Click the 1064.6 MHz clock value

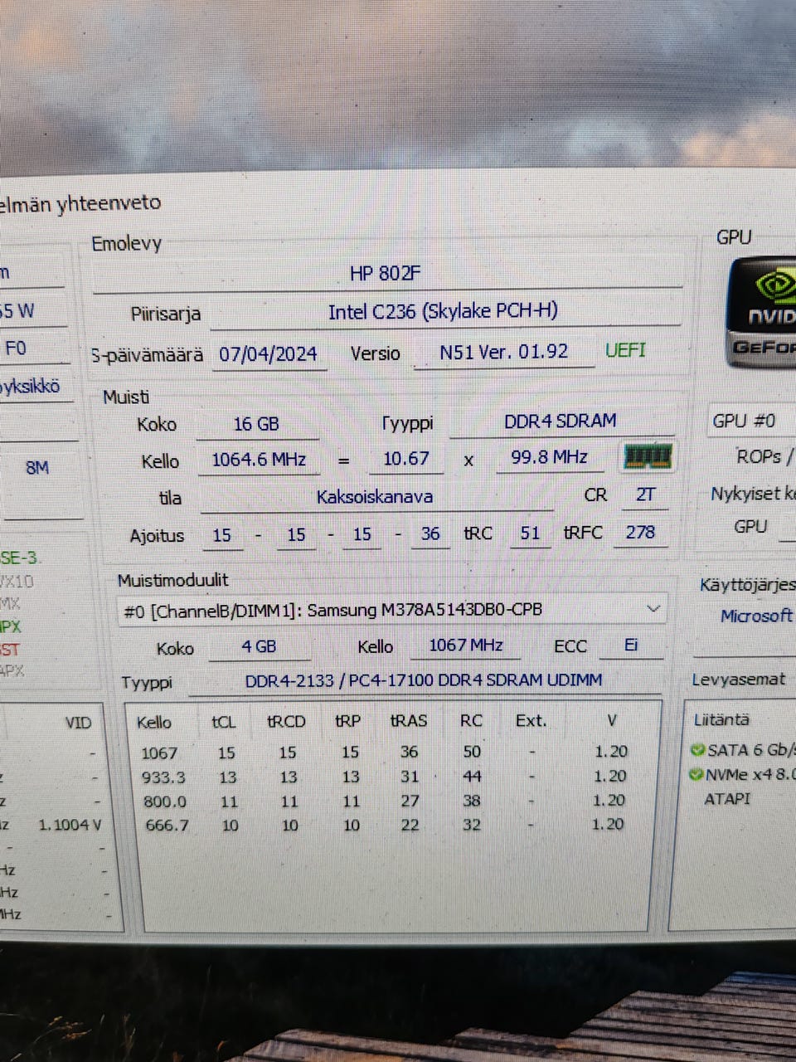(259, 460)
